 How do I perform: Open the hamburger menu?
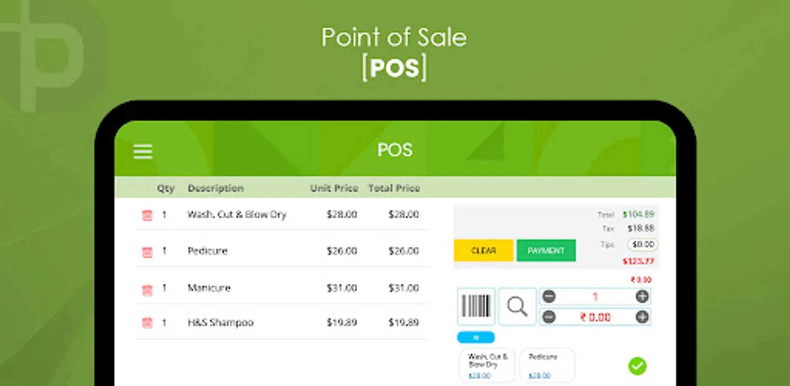(143, 151)
